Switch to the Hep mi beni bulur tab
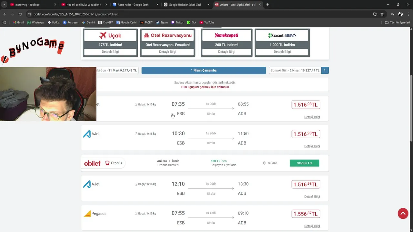The width and height of the screenshot is (413, 232). 84,5
